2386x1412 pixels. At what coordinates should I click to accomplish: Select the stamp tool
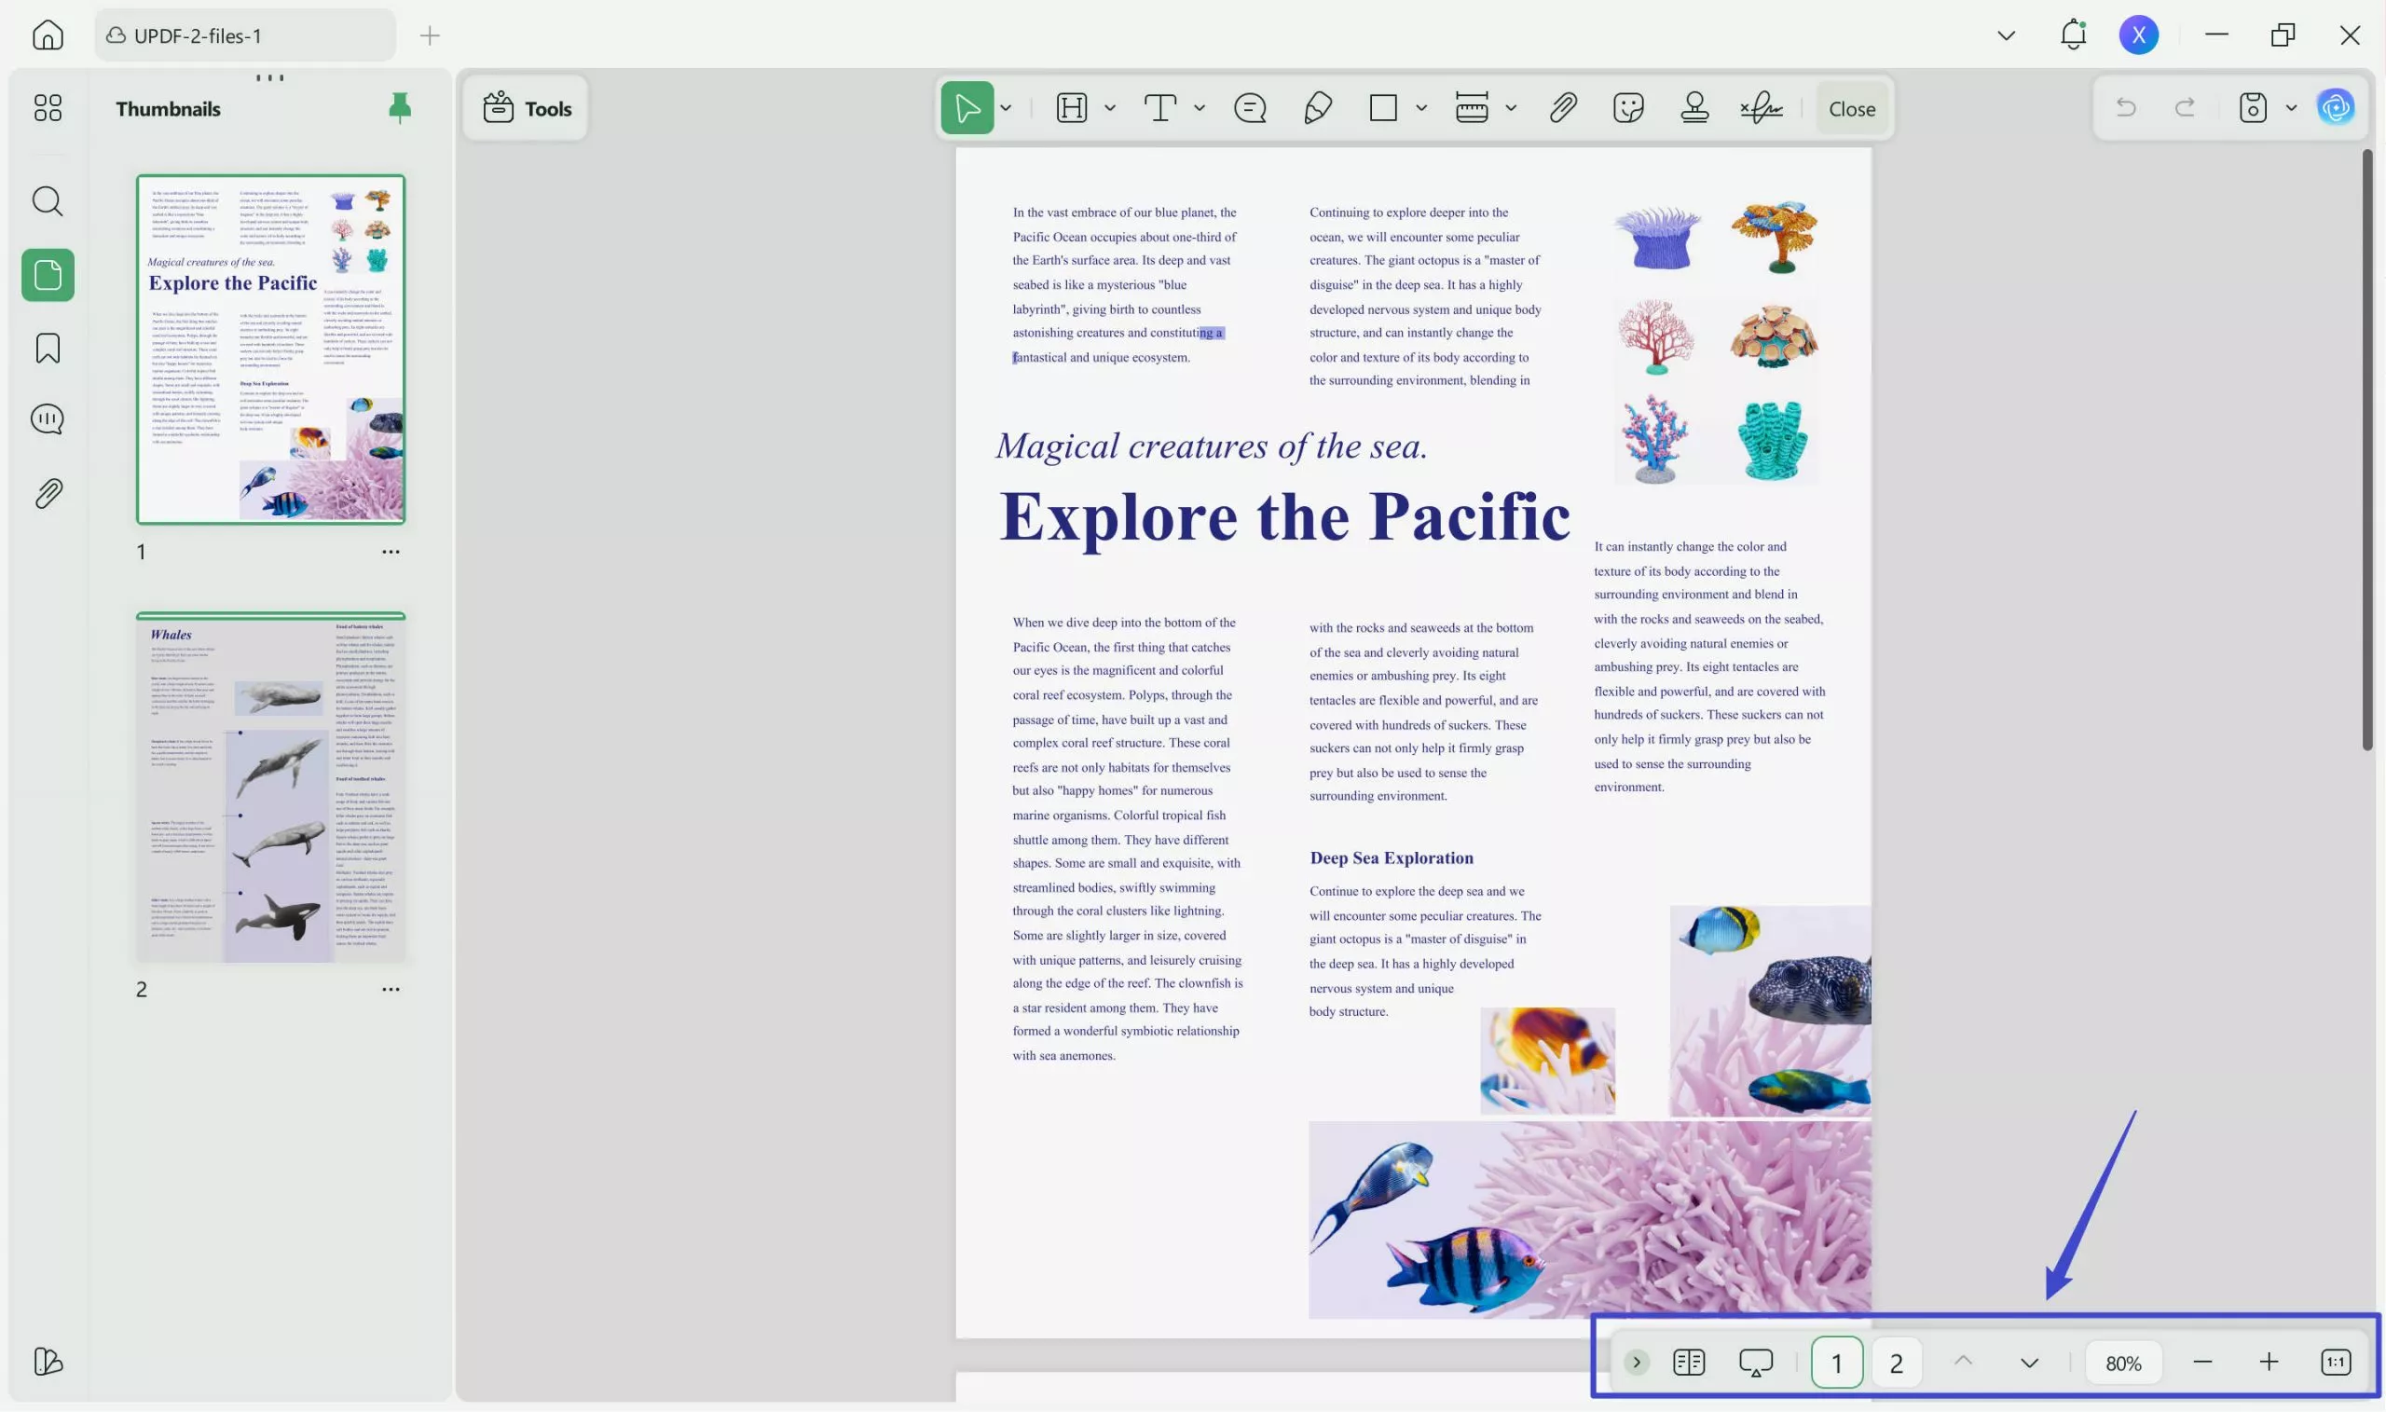[1694, 108]
